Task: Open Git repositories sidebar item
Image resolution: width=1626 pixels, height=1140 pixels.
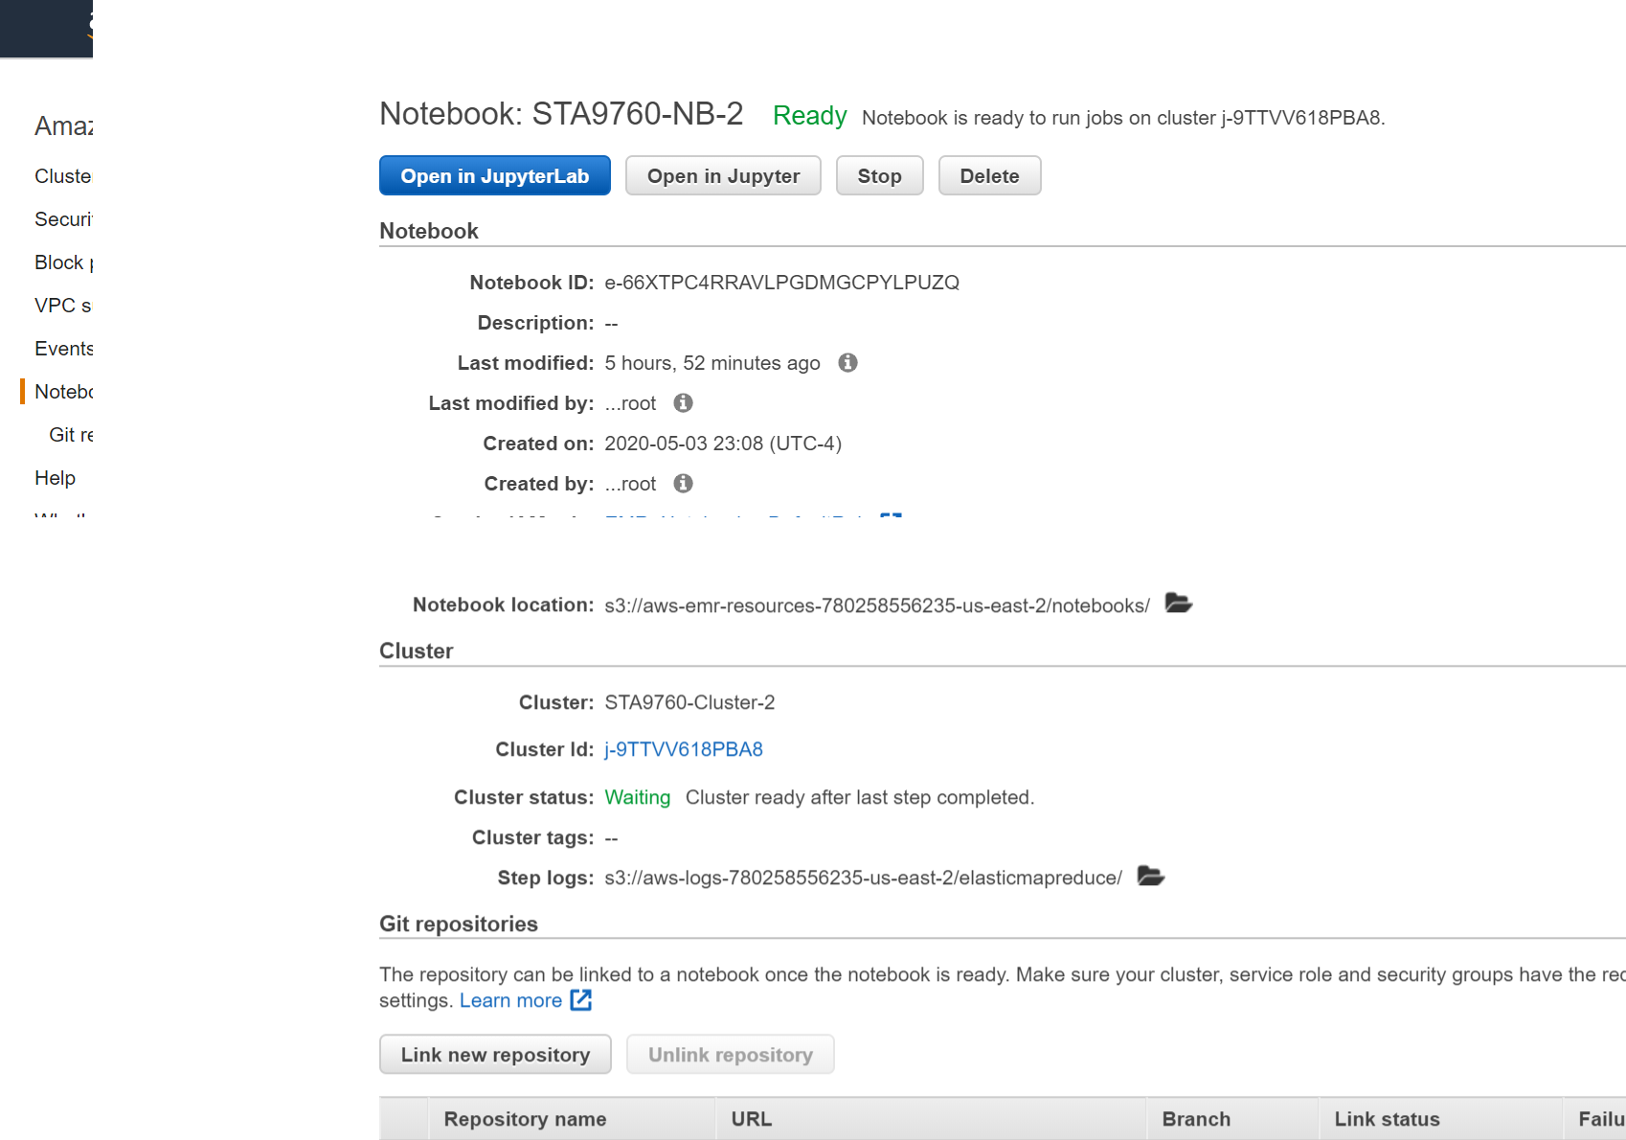Action: pyautogui.click(x=71, y=435)
